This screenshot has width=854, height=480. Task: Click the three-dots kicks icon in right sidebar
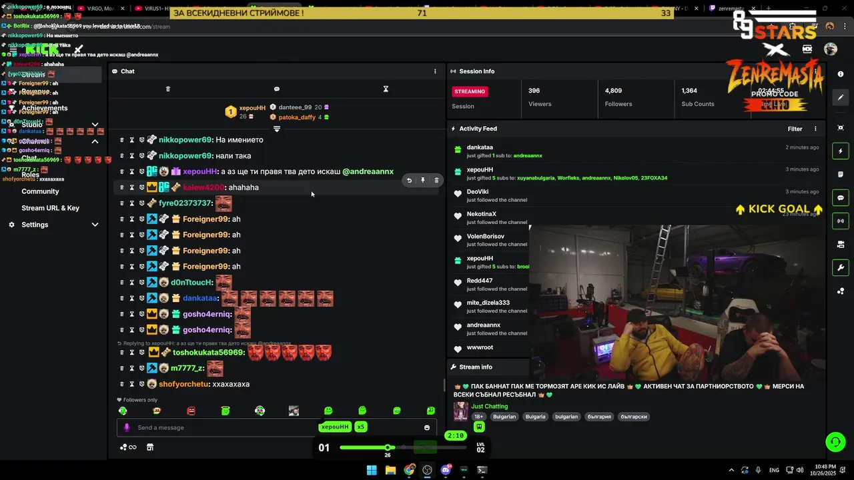point(841,291)
